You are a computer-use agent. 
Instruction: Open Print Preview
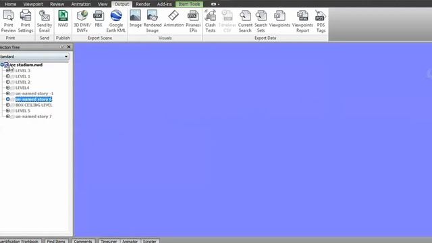point(8,21)
